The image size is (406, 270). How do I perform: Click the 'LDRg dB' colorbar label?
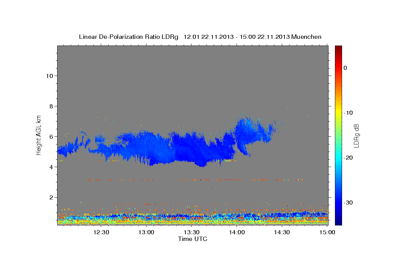[x=356, y=135]
